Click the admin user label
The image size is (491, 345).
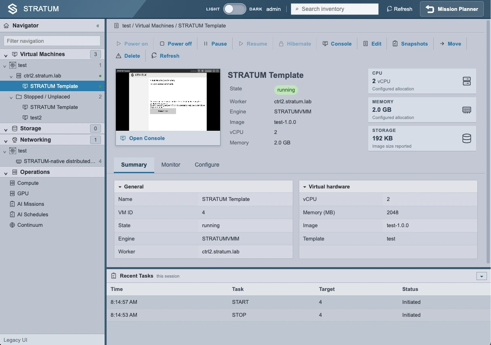pyautogui.click(x=273, y=9)
